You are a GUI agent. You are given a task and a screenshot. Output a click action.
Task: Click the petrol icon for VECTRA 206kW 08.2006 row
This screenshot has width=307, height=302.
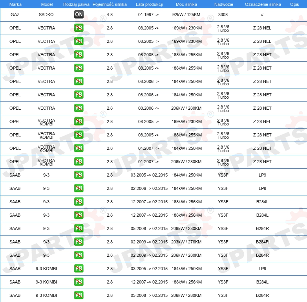click(x=79, y=108)
